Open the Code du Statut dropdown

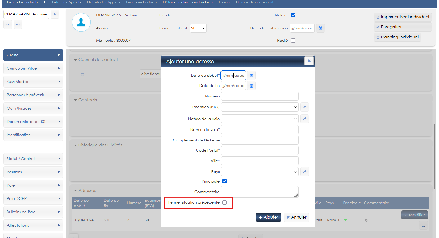pos(198,28)
